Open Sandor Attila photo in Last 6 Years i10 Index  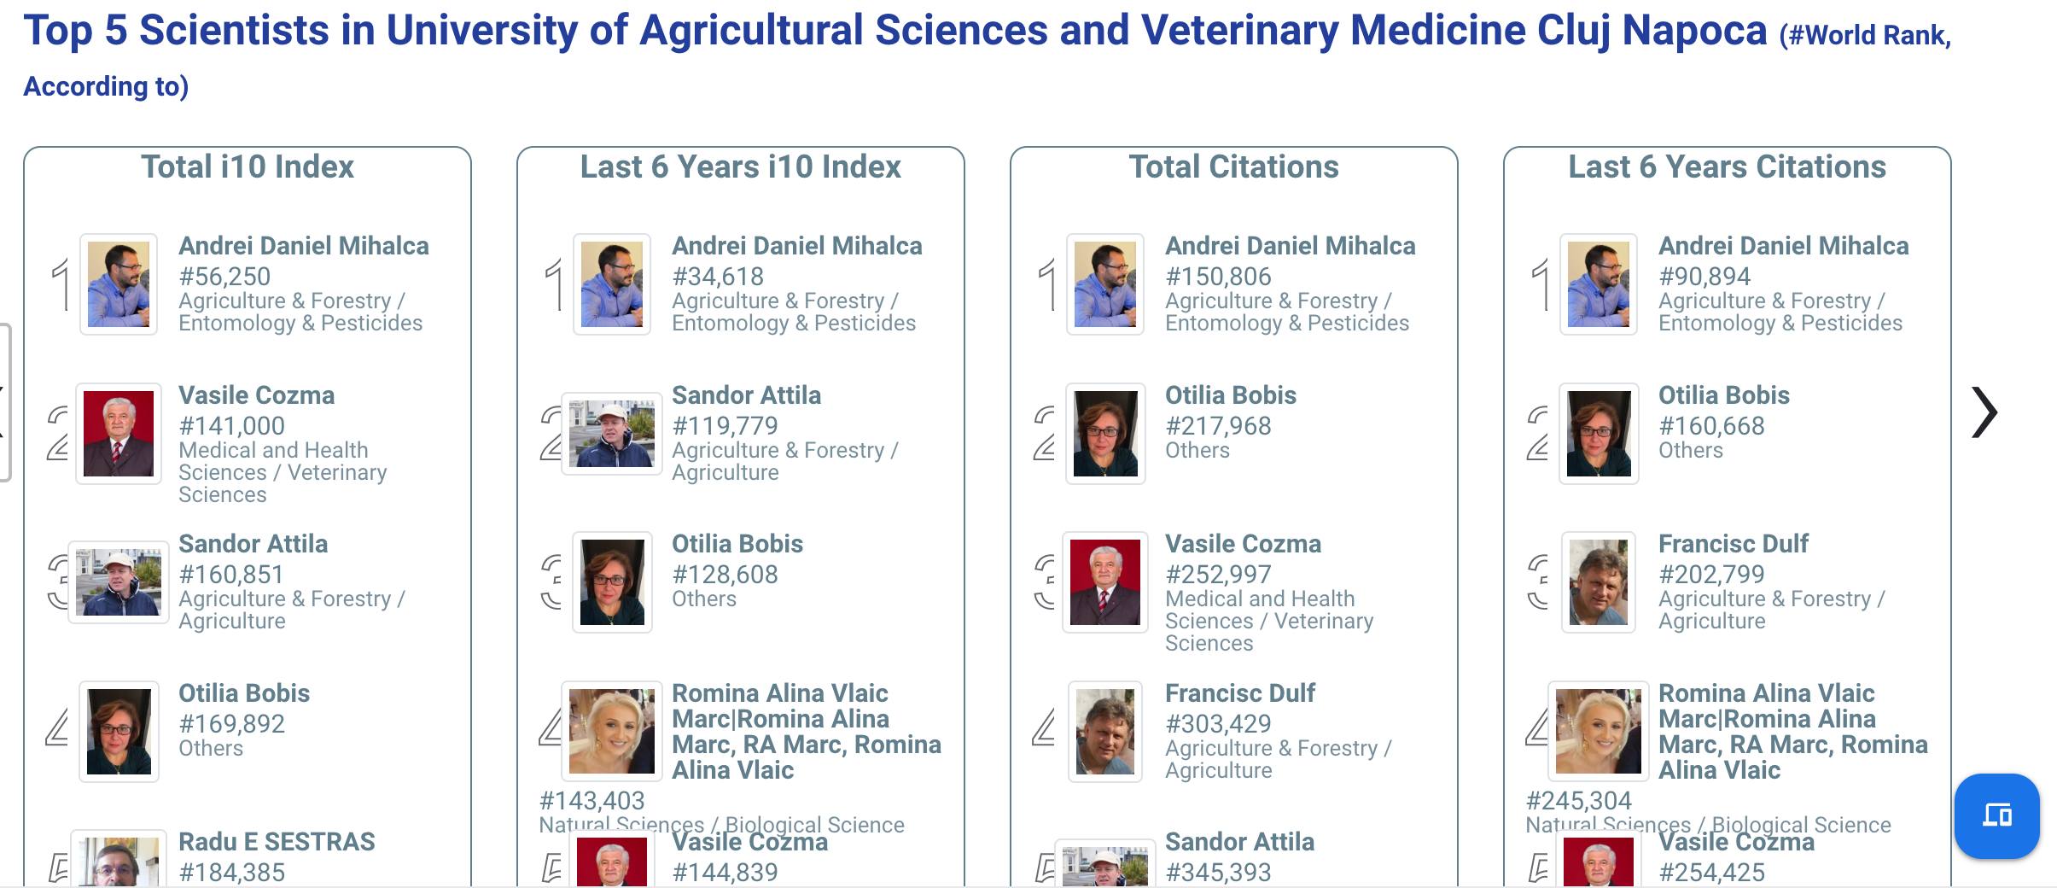click(612, 434)
